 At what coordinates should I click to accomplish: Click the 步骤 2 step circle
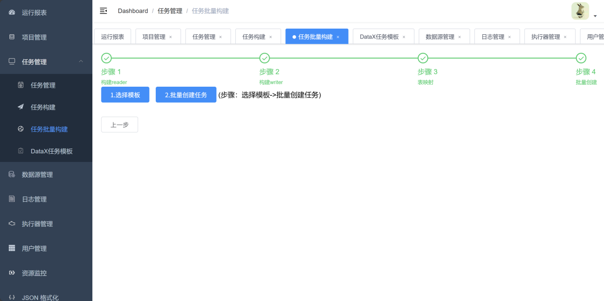click(x=264, y=58)
